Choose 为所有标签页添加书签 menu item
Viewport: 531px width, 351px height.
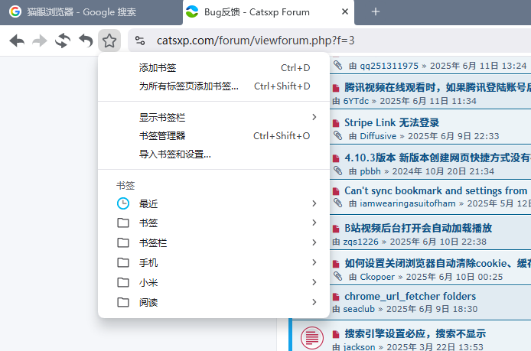coord(213,86)
